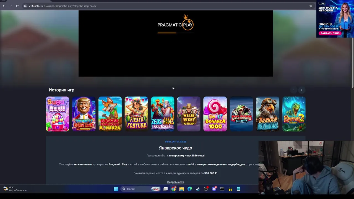Open Fiesta Fortune slot thumbnail

(136, 114)
